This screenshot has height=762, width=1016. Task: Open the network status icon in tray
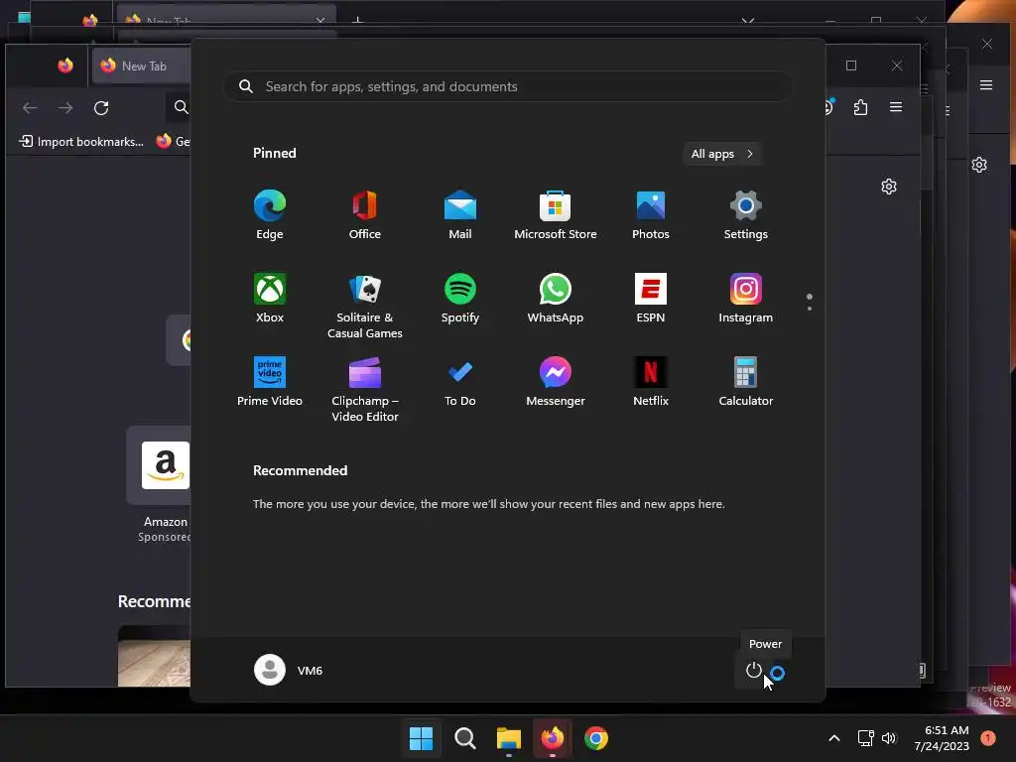tap(865, 738)
